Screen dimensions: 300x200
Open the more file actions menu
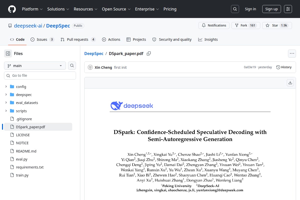coord(292,53)
